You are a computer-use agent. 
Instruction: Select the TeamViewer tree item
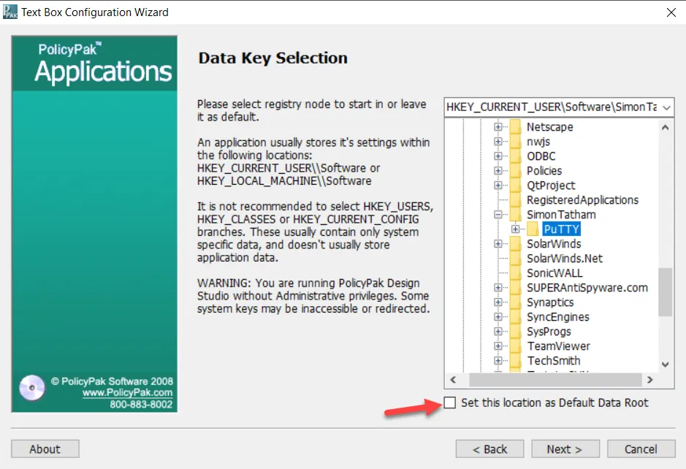click(558, 346)
